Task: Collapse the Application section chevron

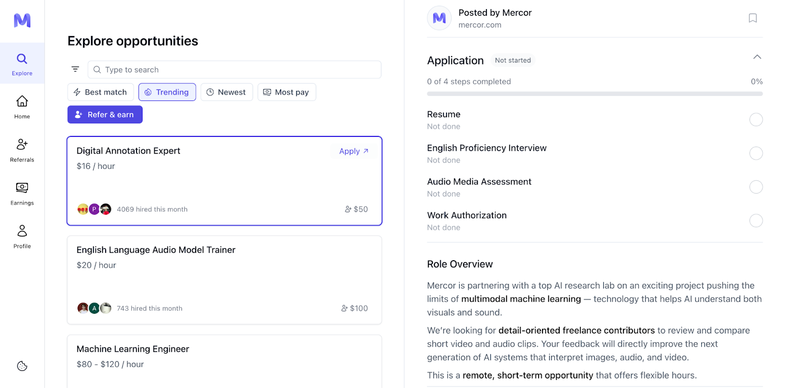Action: pos(757,57)
